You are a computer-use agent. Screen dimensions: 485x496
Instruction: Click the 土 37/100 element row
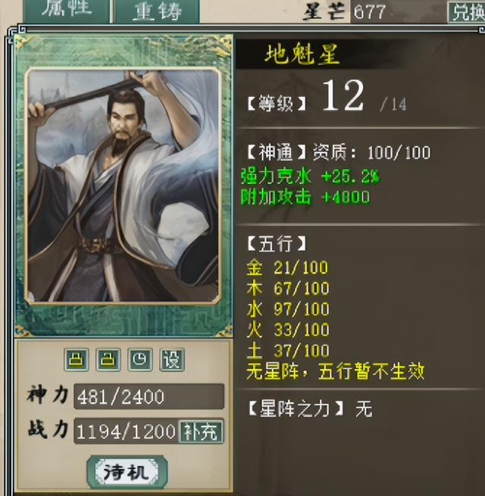click(288, 351)
